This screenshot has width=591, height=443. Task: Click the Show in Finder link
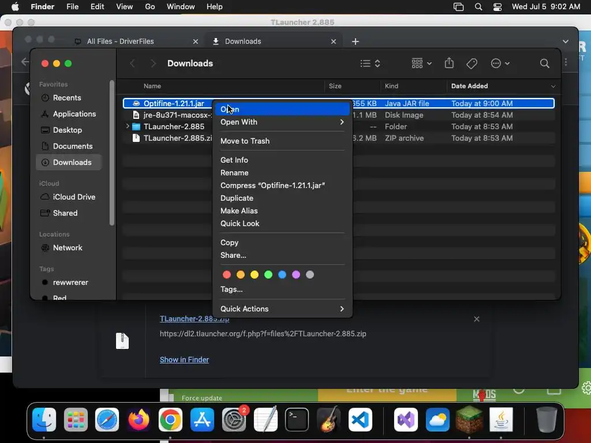[184, 360]
